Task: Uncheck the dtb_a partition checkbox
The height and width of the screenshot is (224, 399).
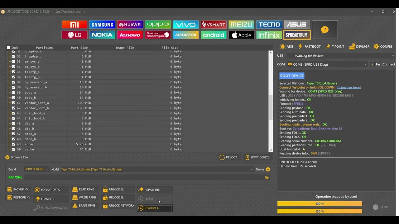Action: tap(14, 124)
